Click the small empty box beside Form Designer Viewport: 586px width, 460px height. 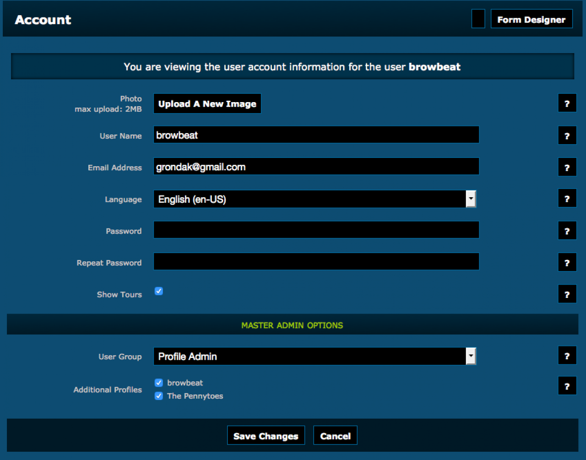pyautogui.click(x=478, y=19)
